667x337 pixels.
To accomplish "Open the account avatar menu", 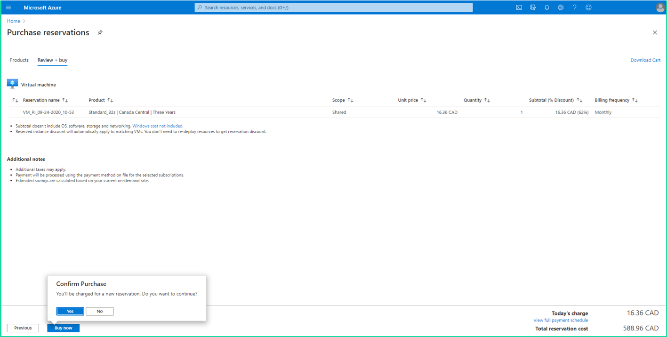I will [x=660, y=8].
